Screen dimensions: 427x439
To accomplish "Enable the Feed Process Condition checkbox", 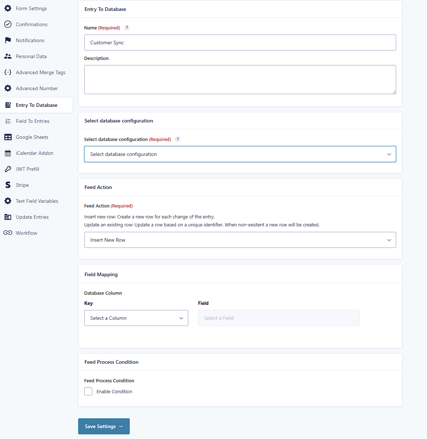I will (88, 391).
